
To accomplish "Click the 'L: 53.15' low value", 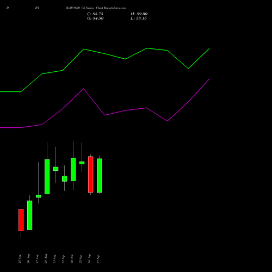I will (139, 18).
